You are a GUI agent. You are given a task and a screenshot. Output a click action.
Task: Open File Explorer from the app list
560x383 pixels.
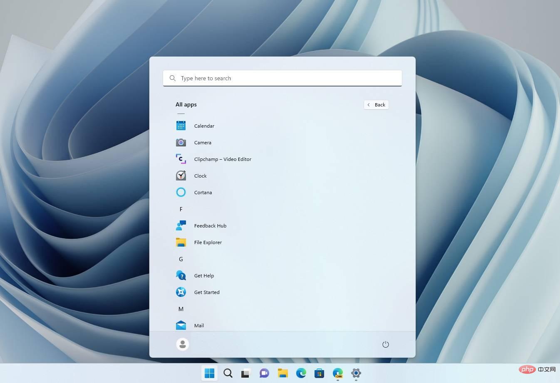click(208, 242)
